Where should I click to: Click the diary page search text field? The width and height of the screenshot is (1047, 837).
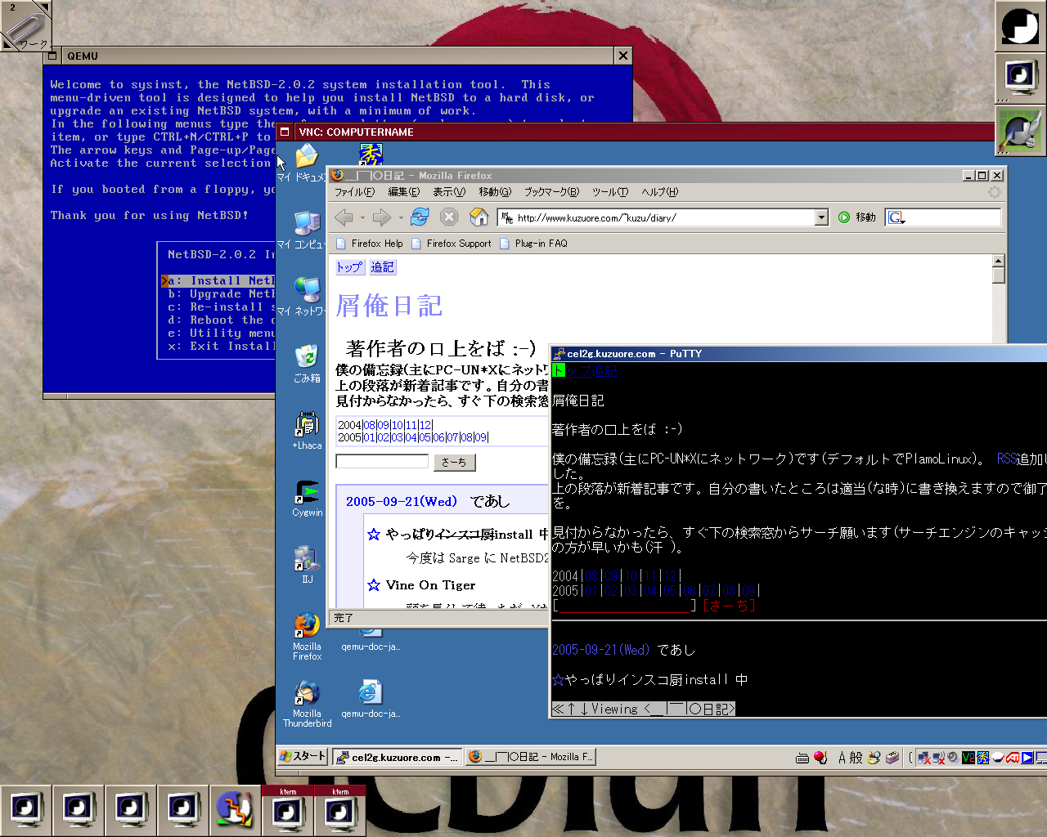click(382, 462)
